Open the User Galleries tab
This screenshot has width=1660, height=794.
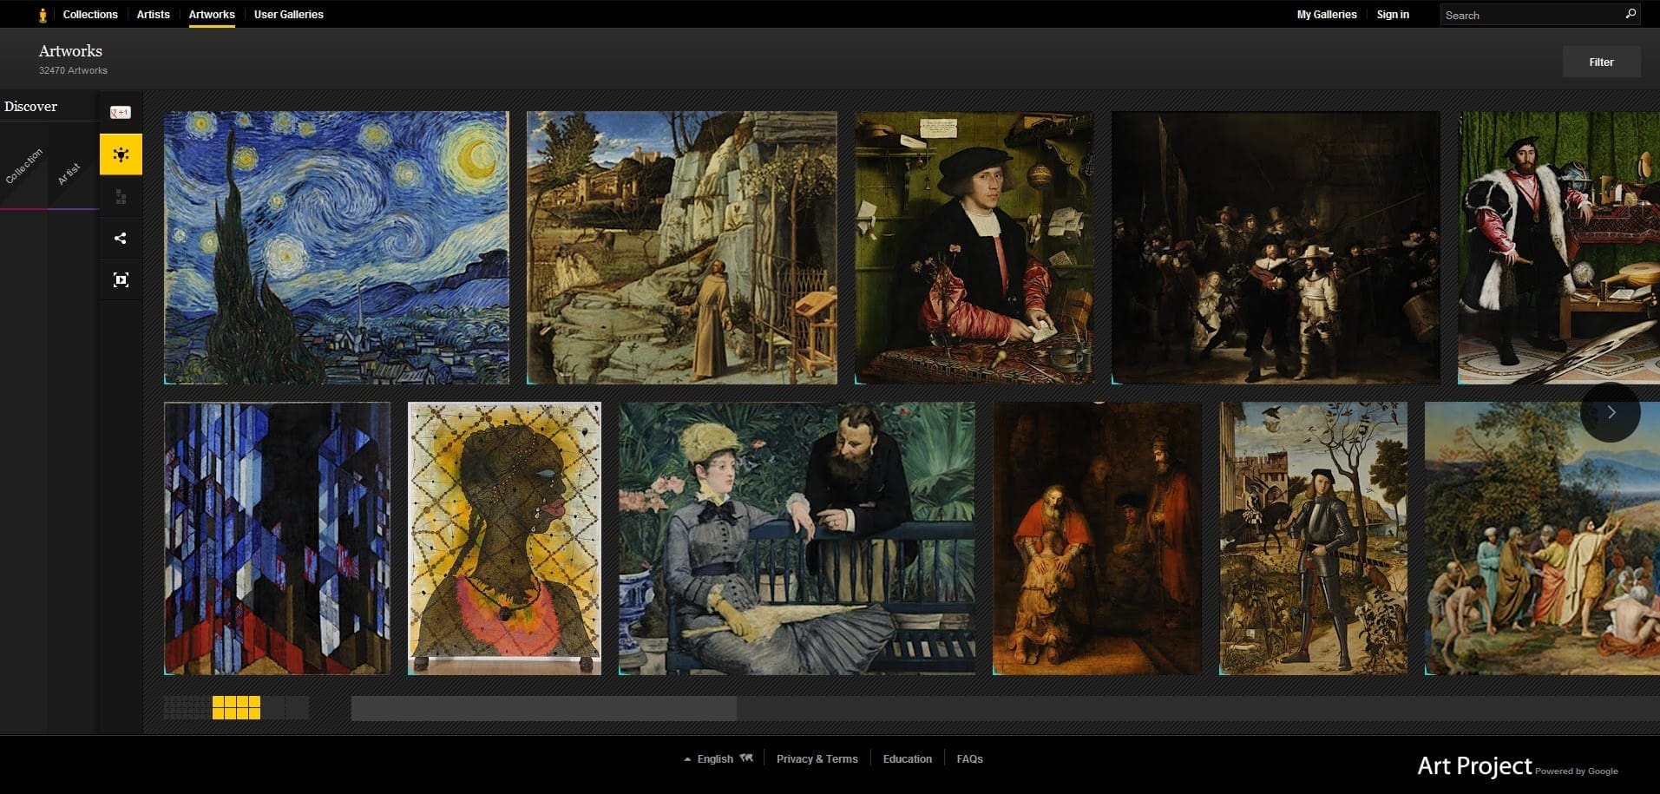[288, 15]
